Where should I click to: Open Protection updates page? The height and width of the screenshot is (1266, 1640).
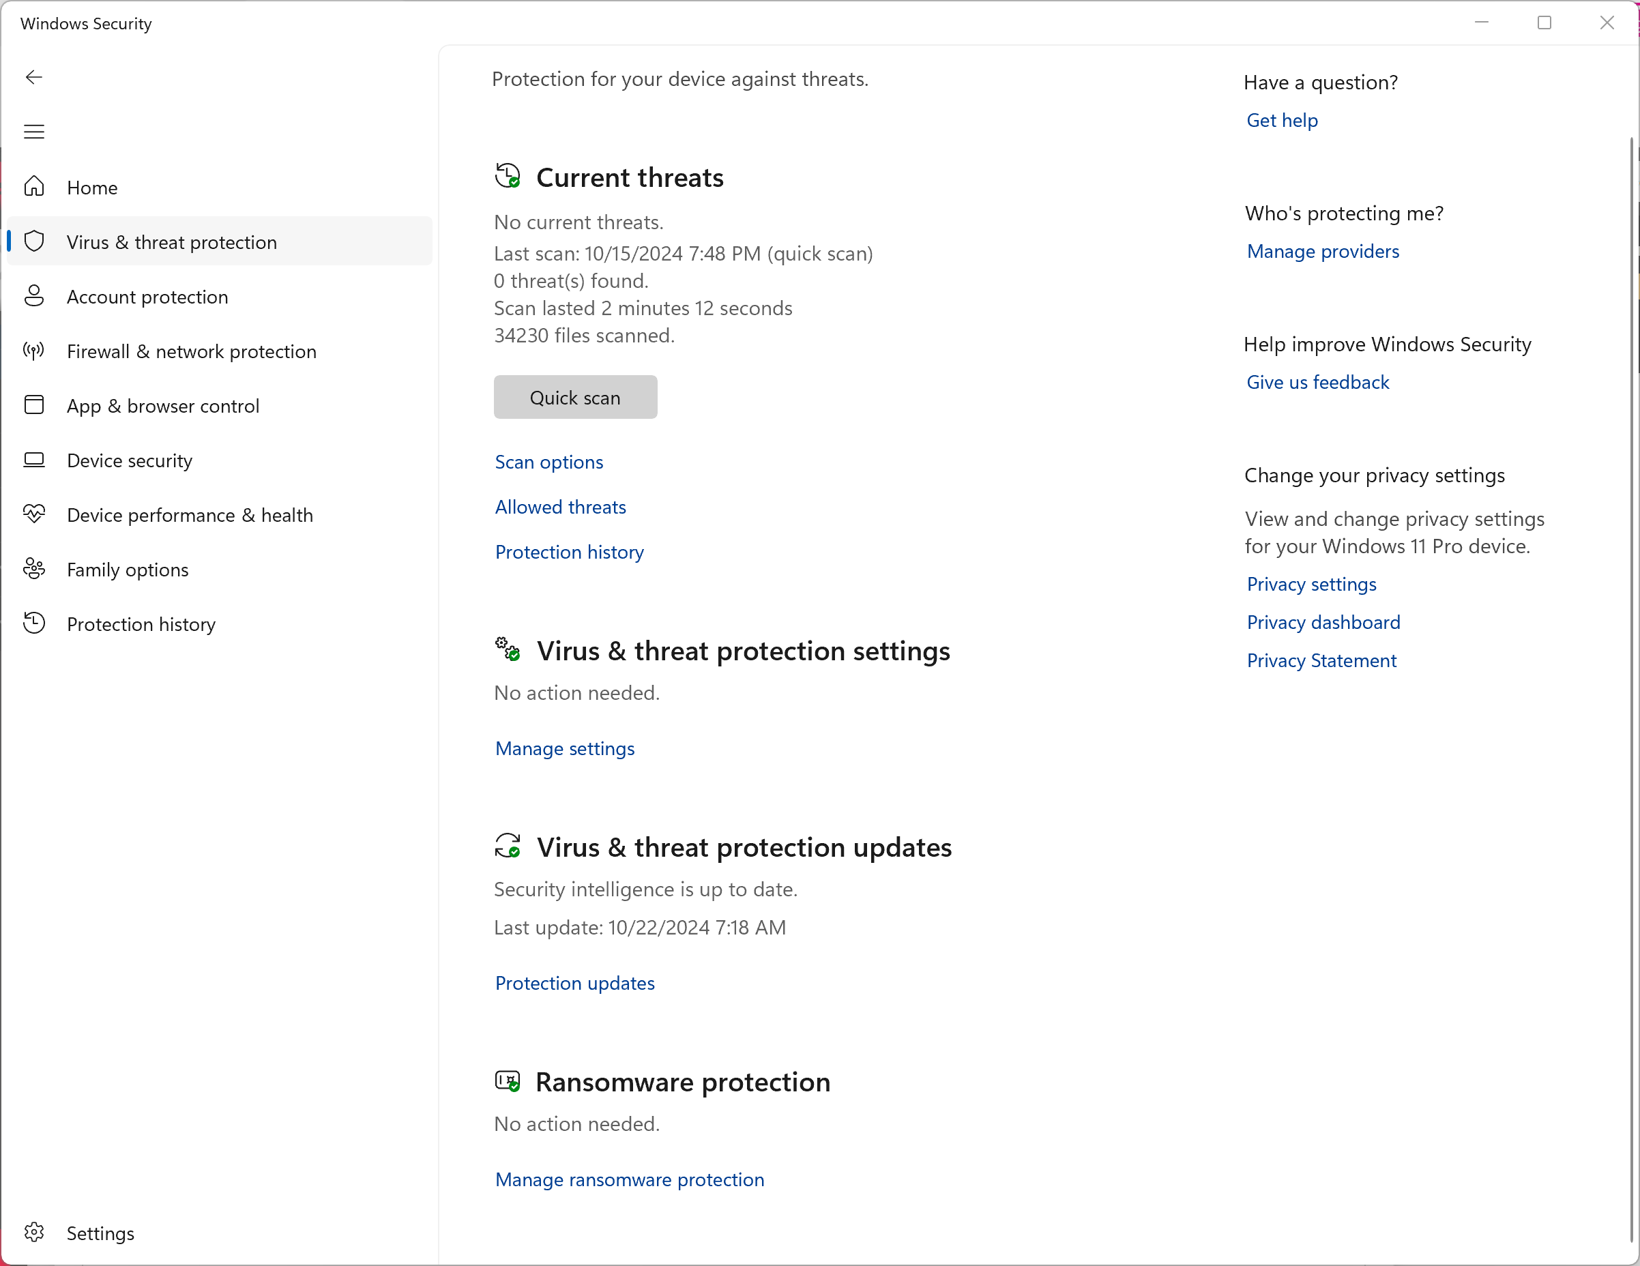tap(574, 983)
